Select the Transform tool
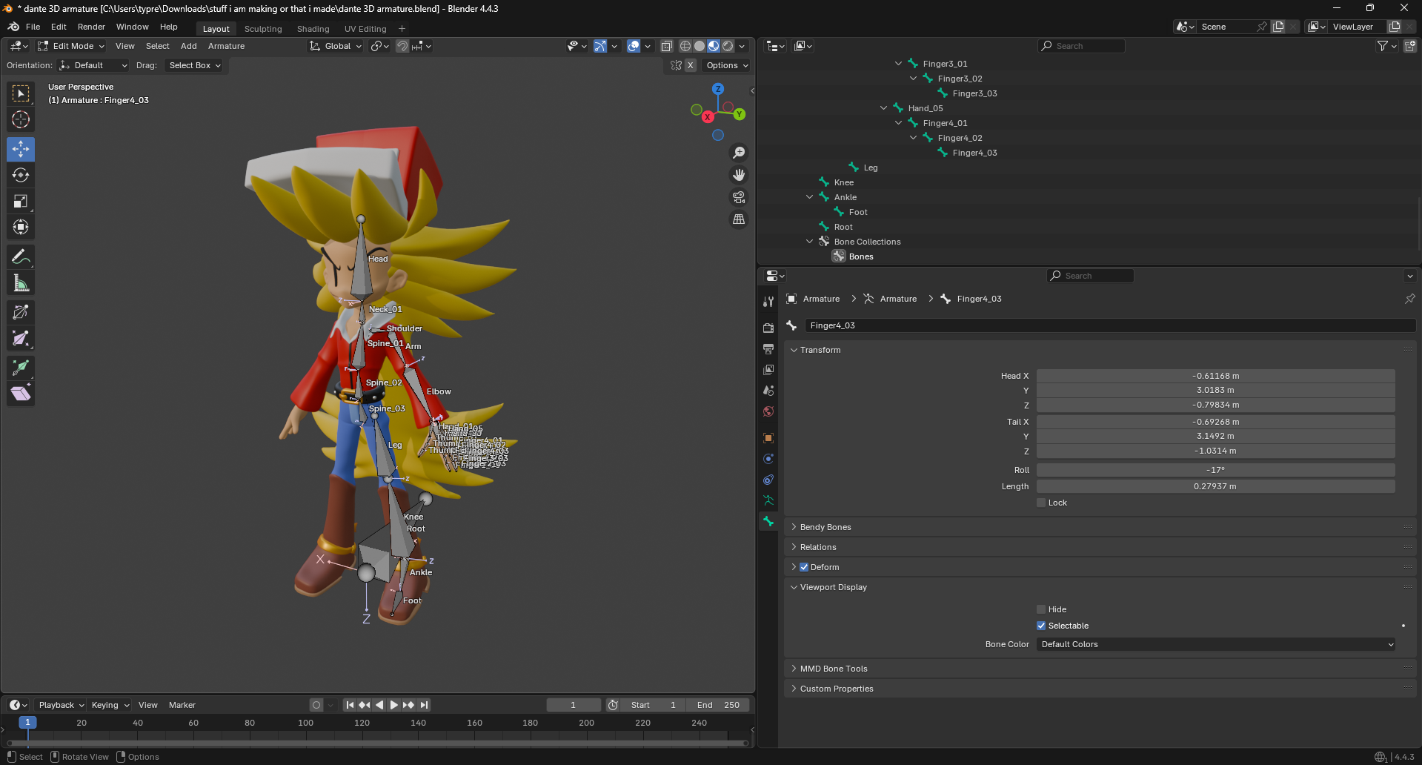Screen dimensions: 1422x765 [21, 227]
